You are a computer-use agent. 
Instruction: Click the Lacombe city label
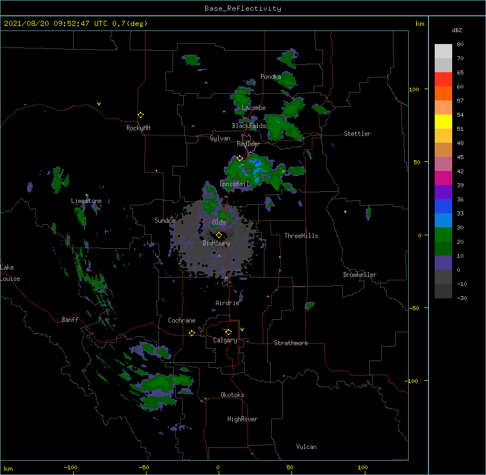[254, 108]
